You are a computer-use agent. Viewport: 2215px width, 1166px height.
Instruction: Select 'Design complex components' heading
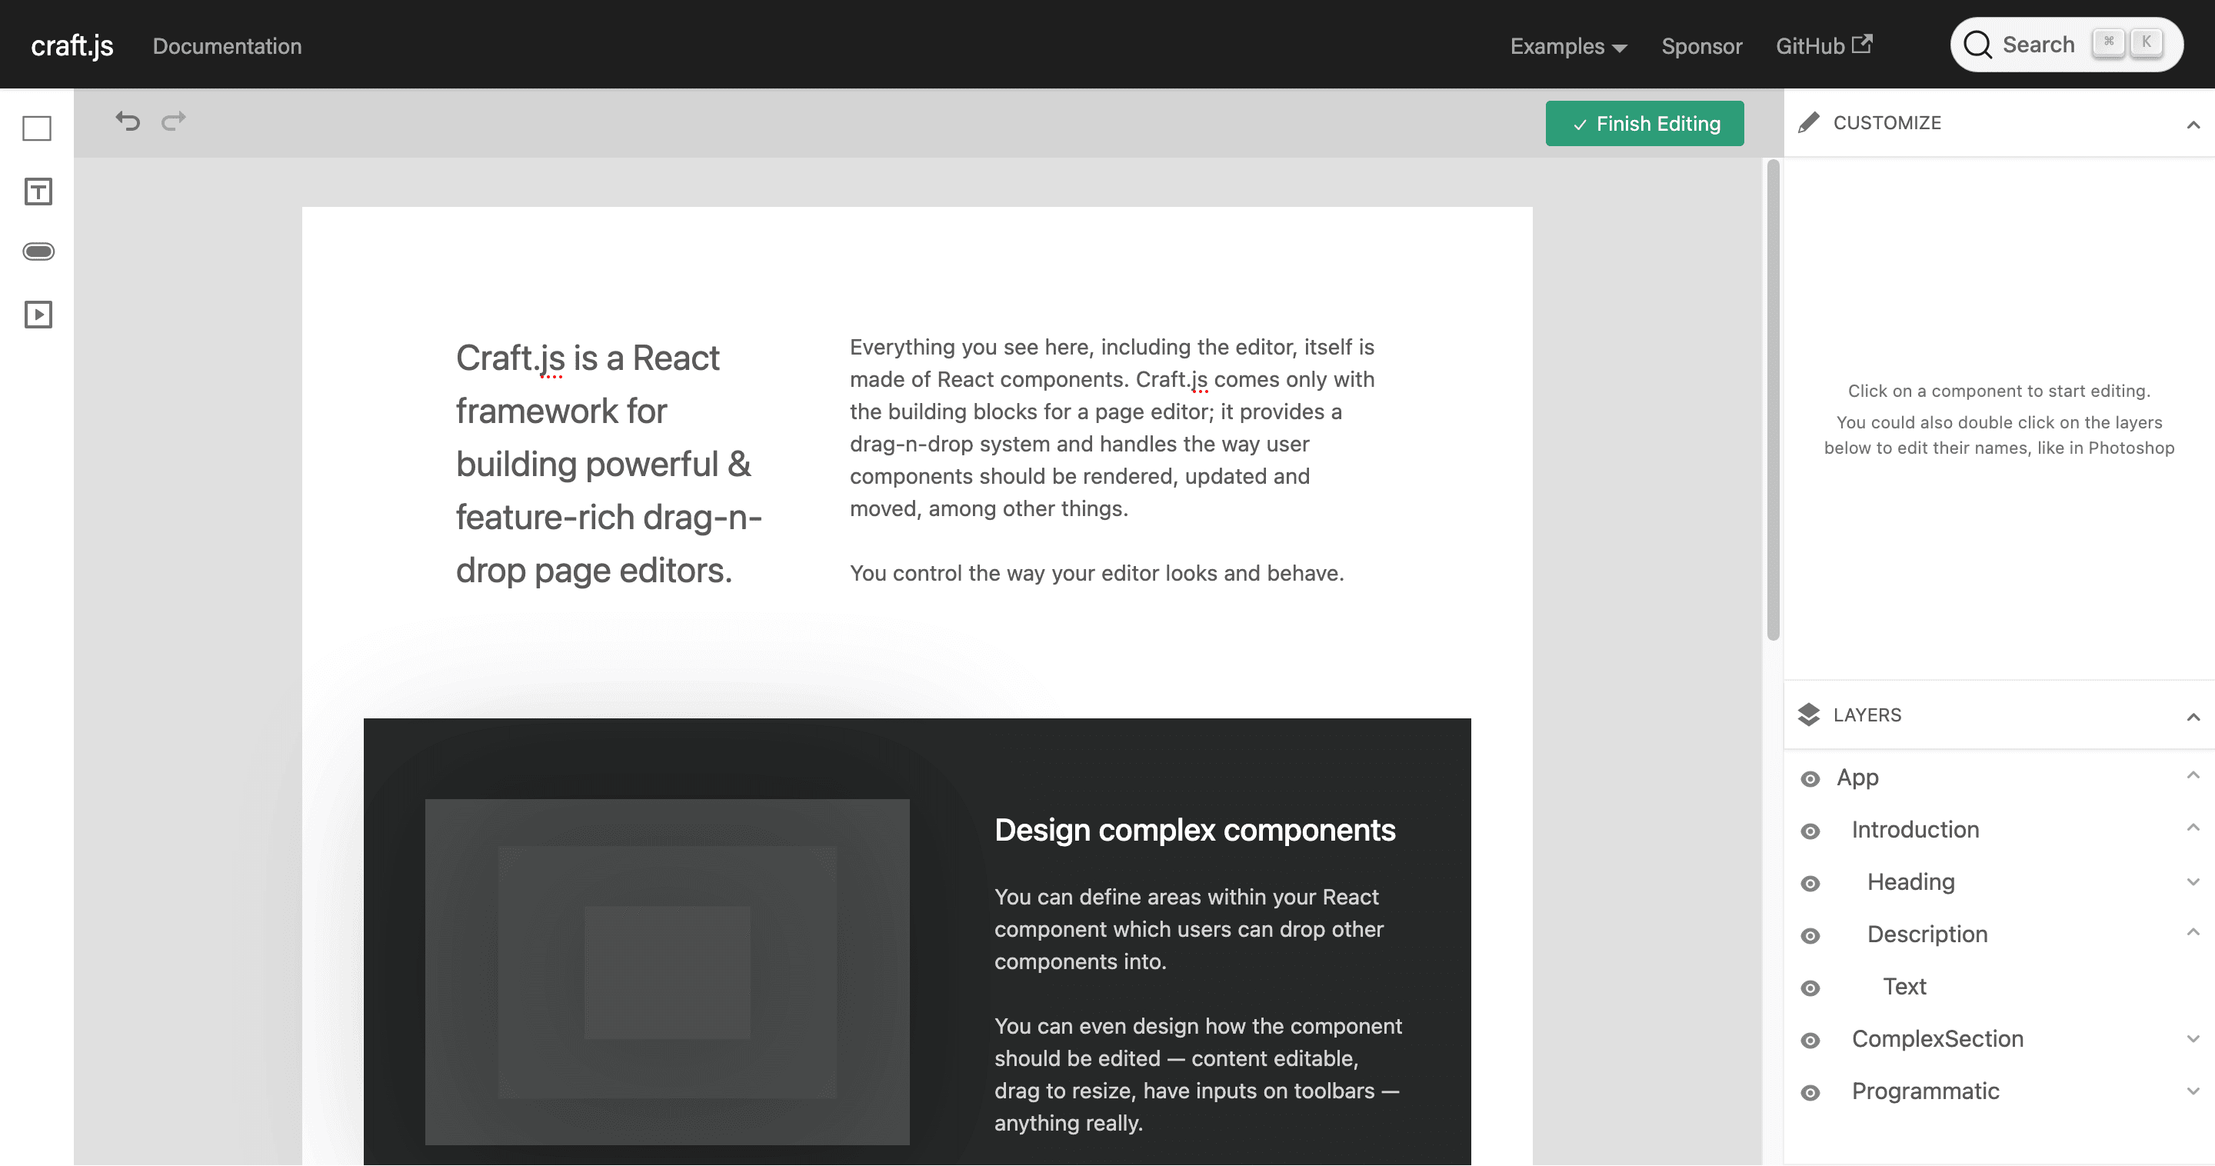(x=1194, y=831)
